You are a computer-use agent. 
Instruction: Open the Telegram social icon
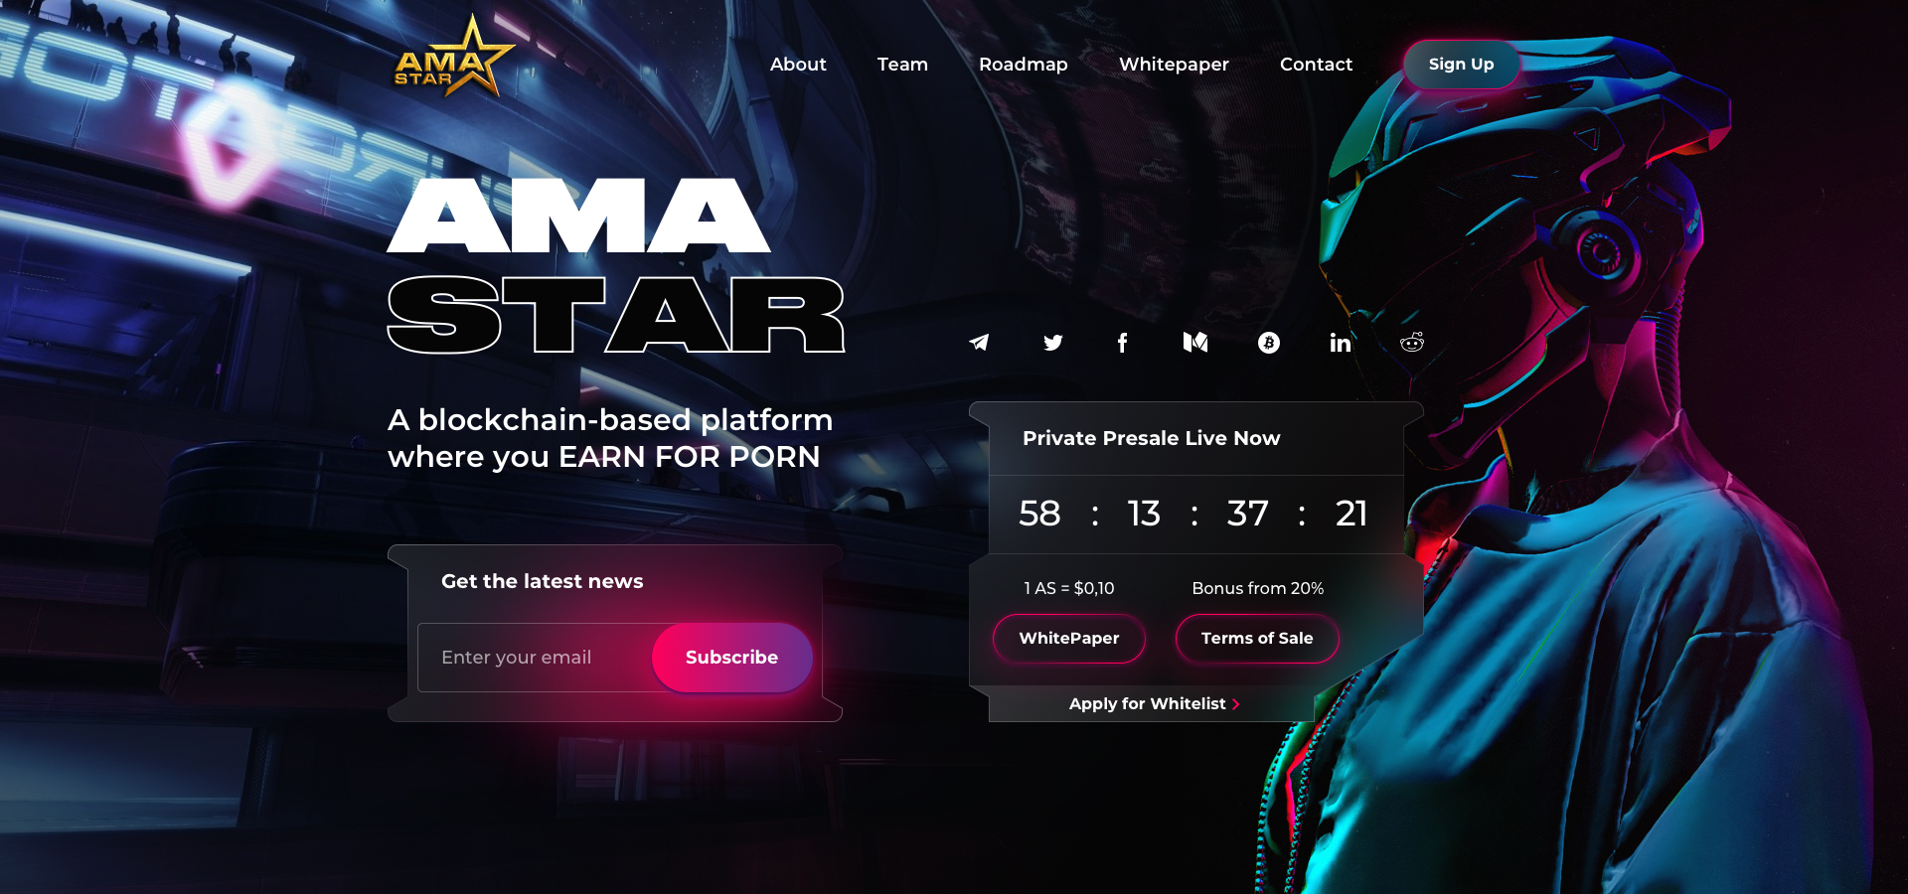click(x=979, y=343)
